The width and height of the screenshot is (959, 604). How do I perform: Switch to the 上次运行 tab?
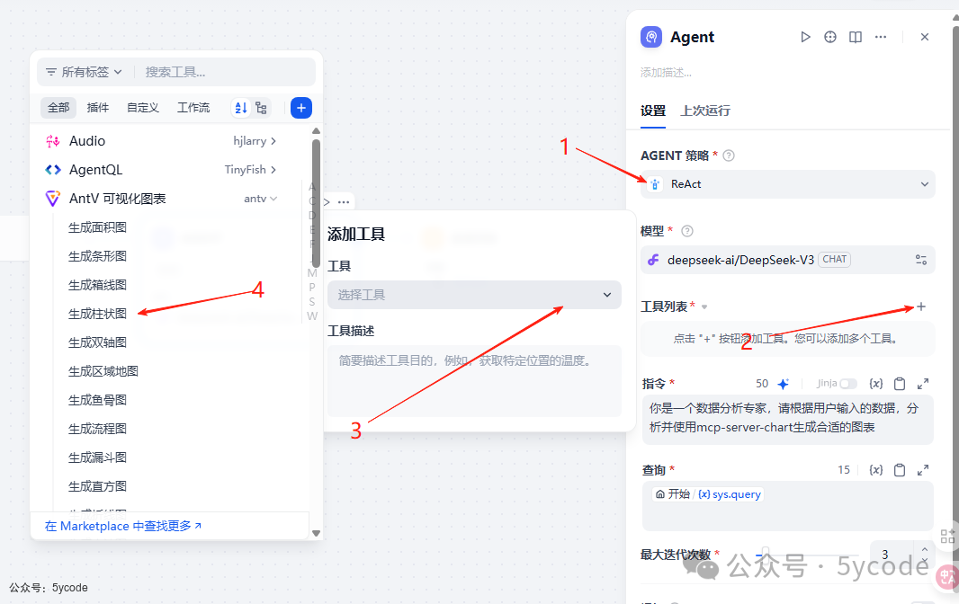(705, 111)
